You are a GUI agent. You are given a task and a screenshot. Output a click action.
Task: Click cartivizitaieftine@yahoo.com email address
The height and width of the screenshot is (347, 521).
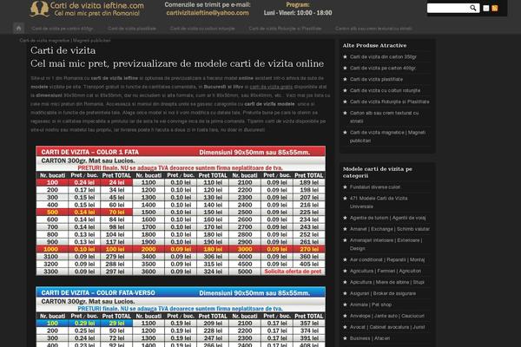pyautogui.click(x=208, y=13)
